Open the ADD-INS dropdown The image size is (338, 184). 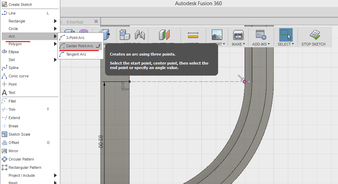click(x=261, y=44)
